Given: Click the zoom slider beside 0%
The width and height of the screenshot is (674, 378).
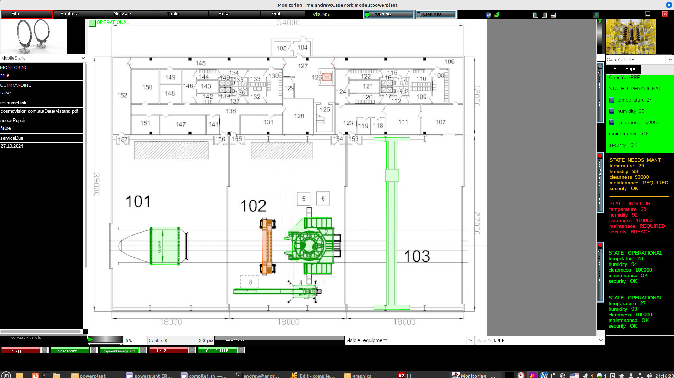Looking at the screenshot, I should click(x=105, y=340).
